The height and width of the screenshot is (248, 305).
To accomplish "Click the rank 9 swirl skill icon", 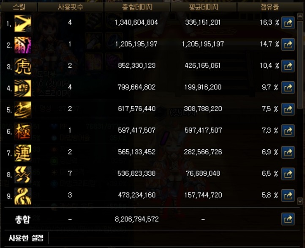I will point(23,196).
